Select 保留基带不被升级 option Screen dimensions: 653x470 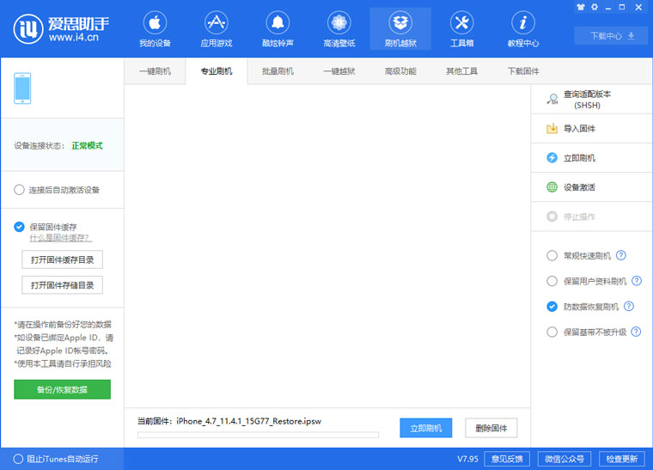click(x=552, y=333)
